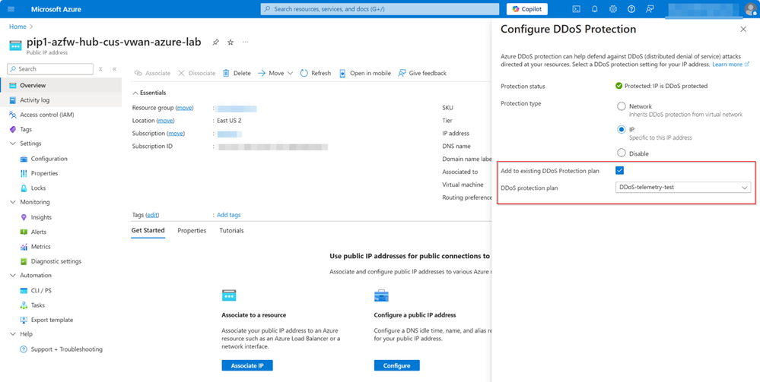Add resource to favorites star
The height and width of the screenshot is (382, 760).
(231, 42)
